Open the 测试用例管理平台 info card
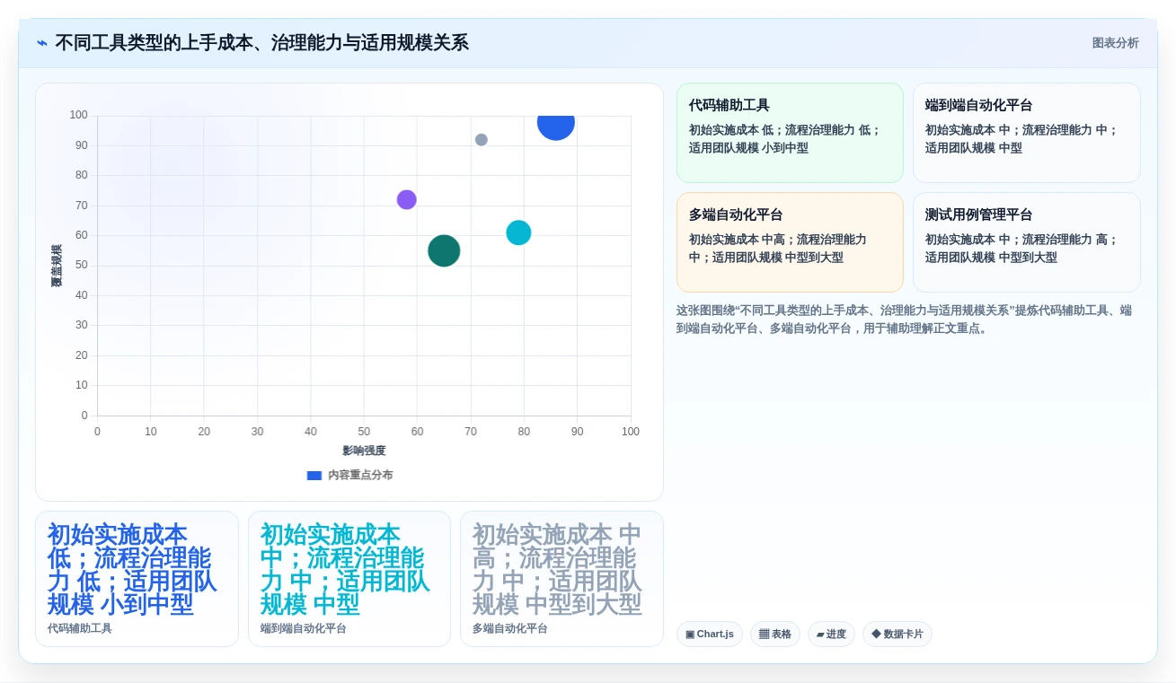This screenshot has width=1176, height=683. (x=1026, y=242)
